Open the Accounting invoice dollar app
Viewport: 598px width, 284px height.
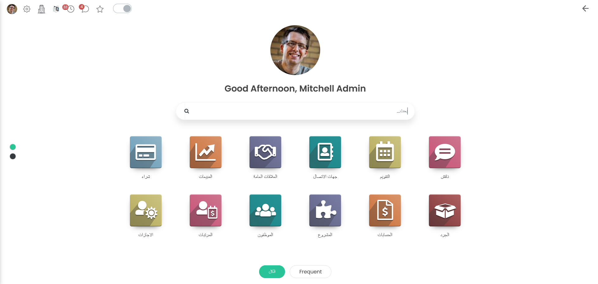385,211
